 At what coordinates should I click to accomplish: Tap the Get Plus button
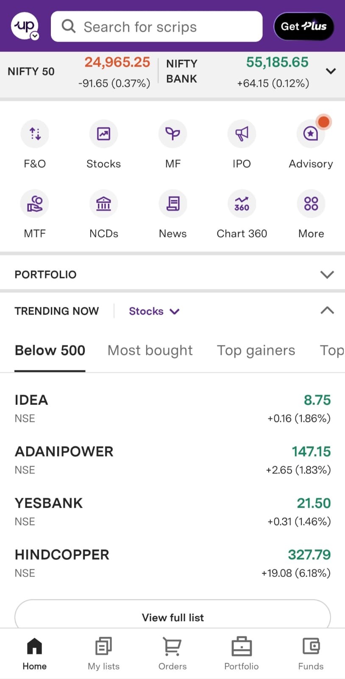click(303, 26)
